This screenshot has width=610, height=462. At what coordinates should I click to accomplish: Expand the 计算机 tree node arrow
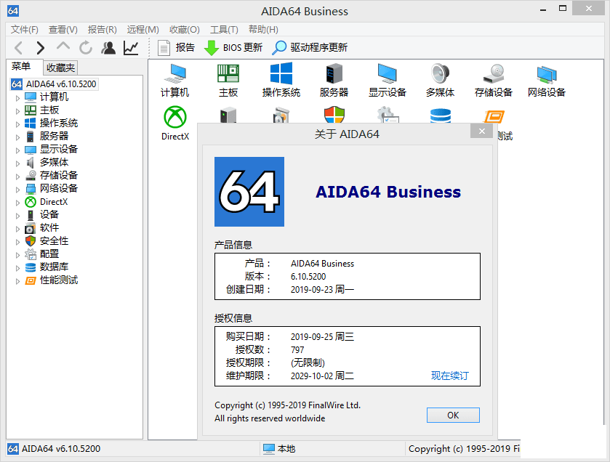[17, 97]
